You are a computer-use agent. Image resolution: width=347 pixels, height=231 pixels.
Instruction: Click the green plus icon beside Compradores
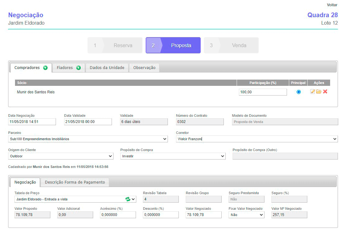pos(45,68)
